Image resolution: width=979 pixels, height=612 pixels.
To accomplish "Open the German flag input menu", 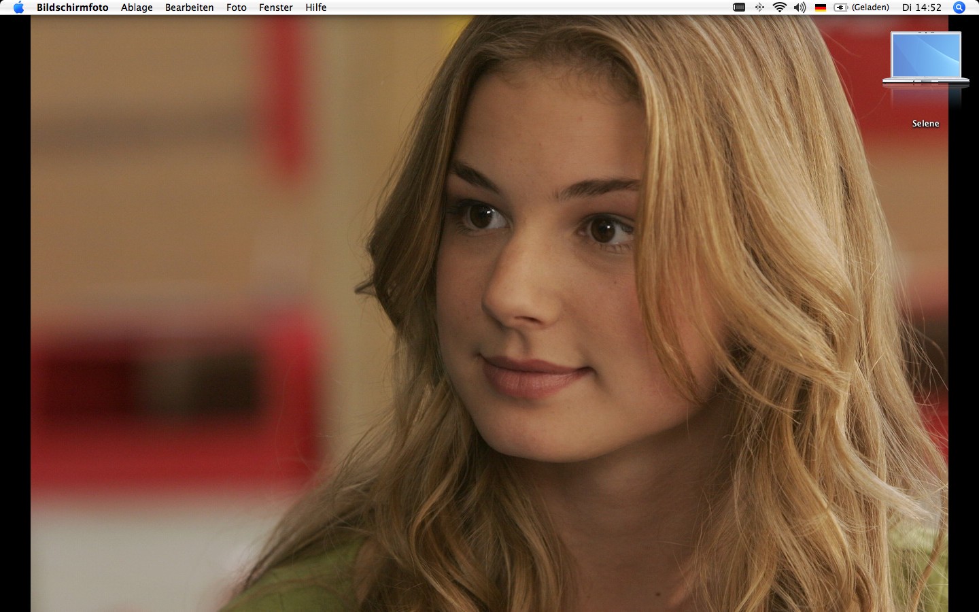I will 821,7.
